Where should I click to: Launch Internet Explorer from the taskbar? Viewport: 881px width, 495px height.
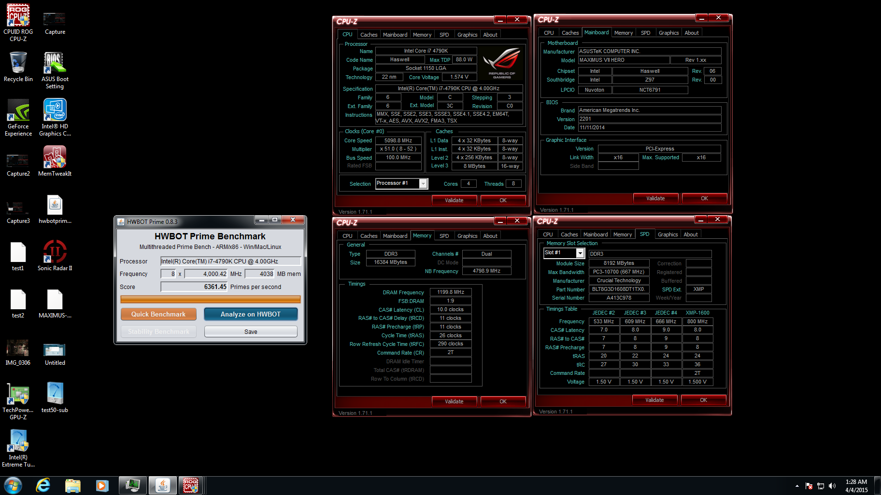pos(43,485)
